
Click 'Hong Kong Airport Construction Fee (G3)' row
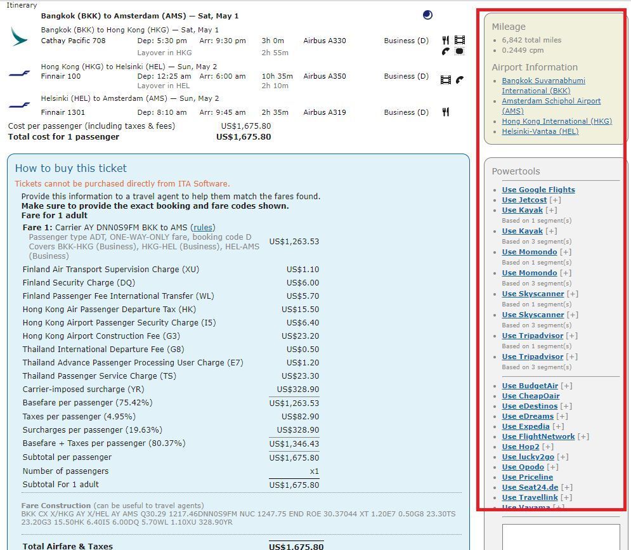171,336
